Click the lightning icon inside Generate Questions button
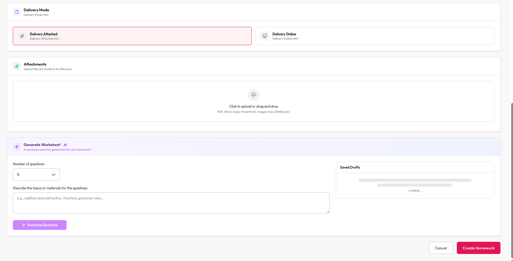 [x=24, y=225]
